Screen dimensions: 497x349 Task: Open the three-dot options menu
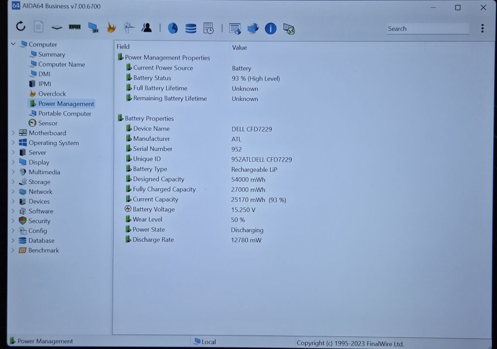[482, 29]
